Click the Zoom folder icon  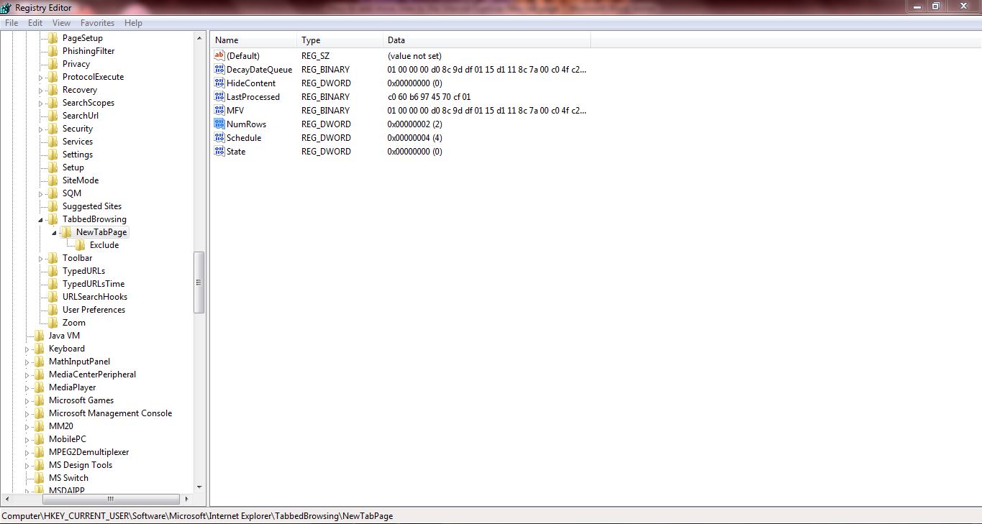(53, 323)
